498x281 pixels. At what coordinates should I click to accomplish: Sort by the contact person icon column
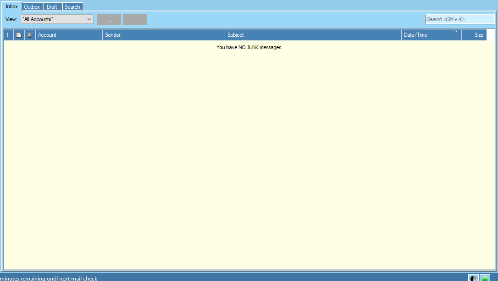pos(30,35)
